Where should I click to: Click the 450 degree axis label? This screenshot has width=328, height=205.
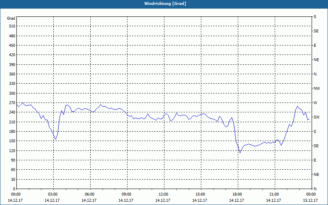12,46
